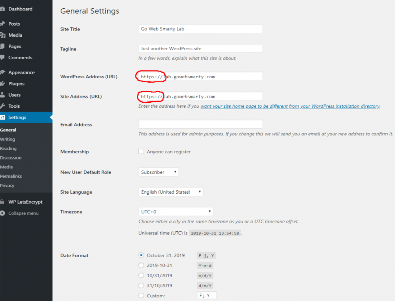Select the 'October 31, 2019' date format

tap(141, 255)
